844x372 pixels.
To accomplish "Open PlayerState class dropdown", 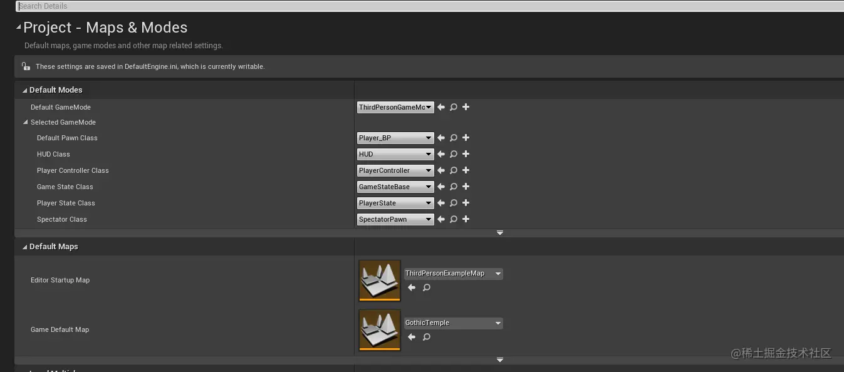I will (395, 203).
